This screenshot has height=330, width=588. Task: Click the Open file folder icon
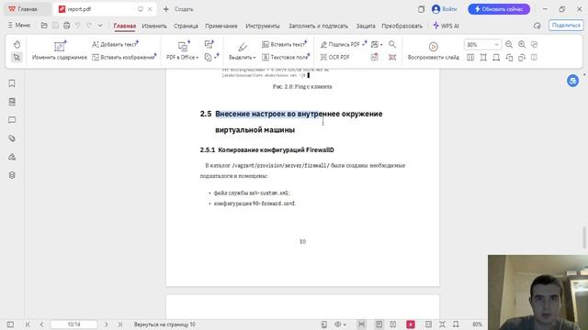pyautogui.click(x=44, y=26)
